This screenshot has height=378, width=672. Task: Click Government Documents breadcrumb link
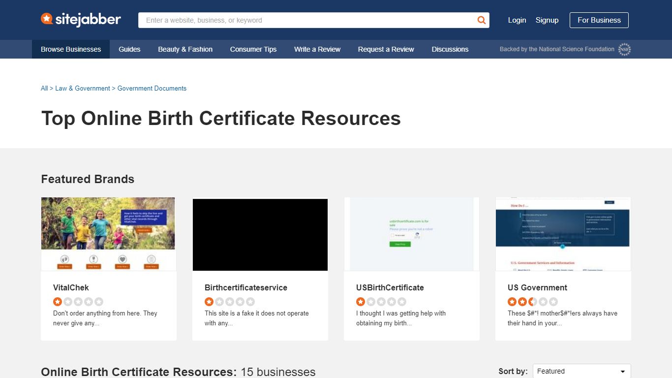[x=152, y=89]
